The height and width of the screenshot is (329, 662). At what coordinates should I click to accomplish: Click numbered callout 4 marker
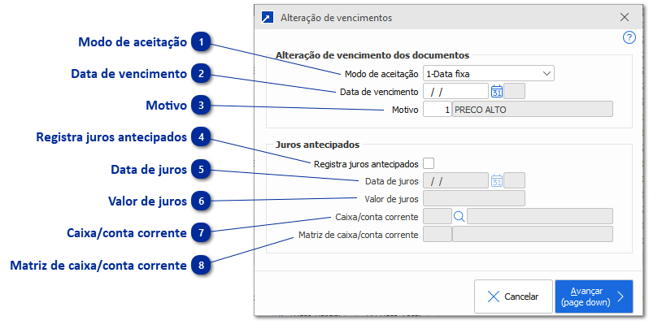201,136
